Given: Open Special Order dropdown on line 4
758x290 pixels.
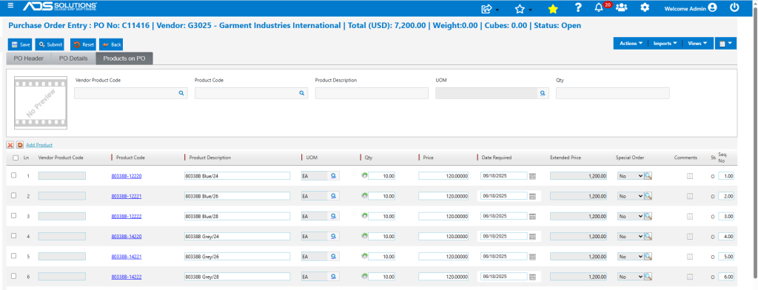Looking at the screenshot, I should tap(631, 236).
